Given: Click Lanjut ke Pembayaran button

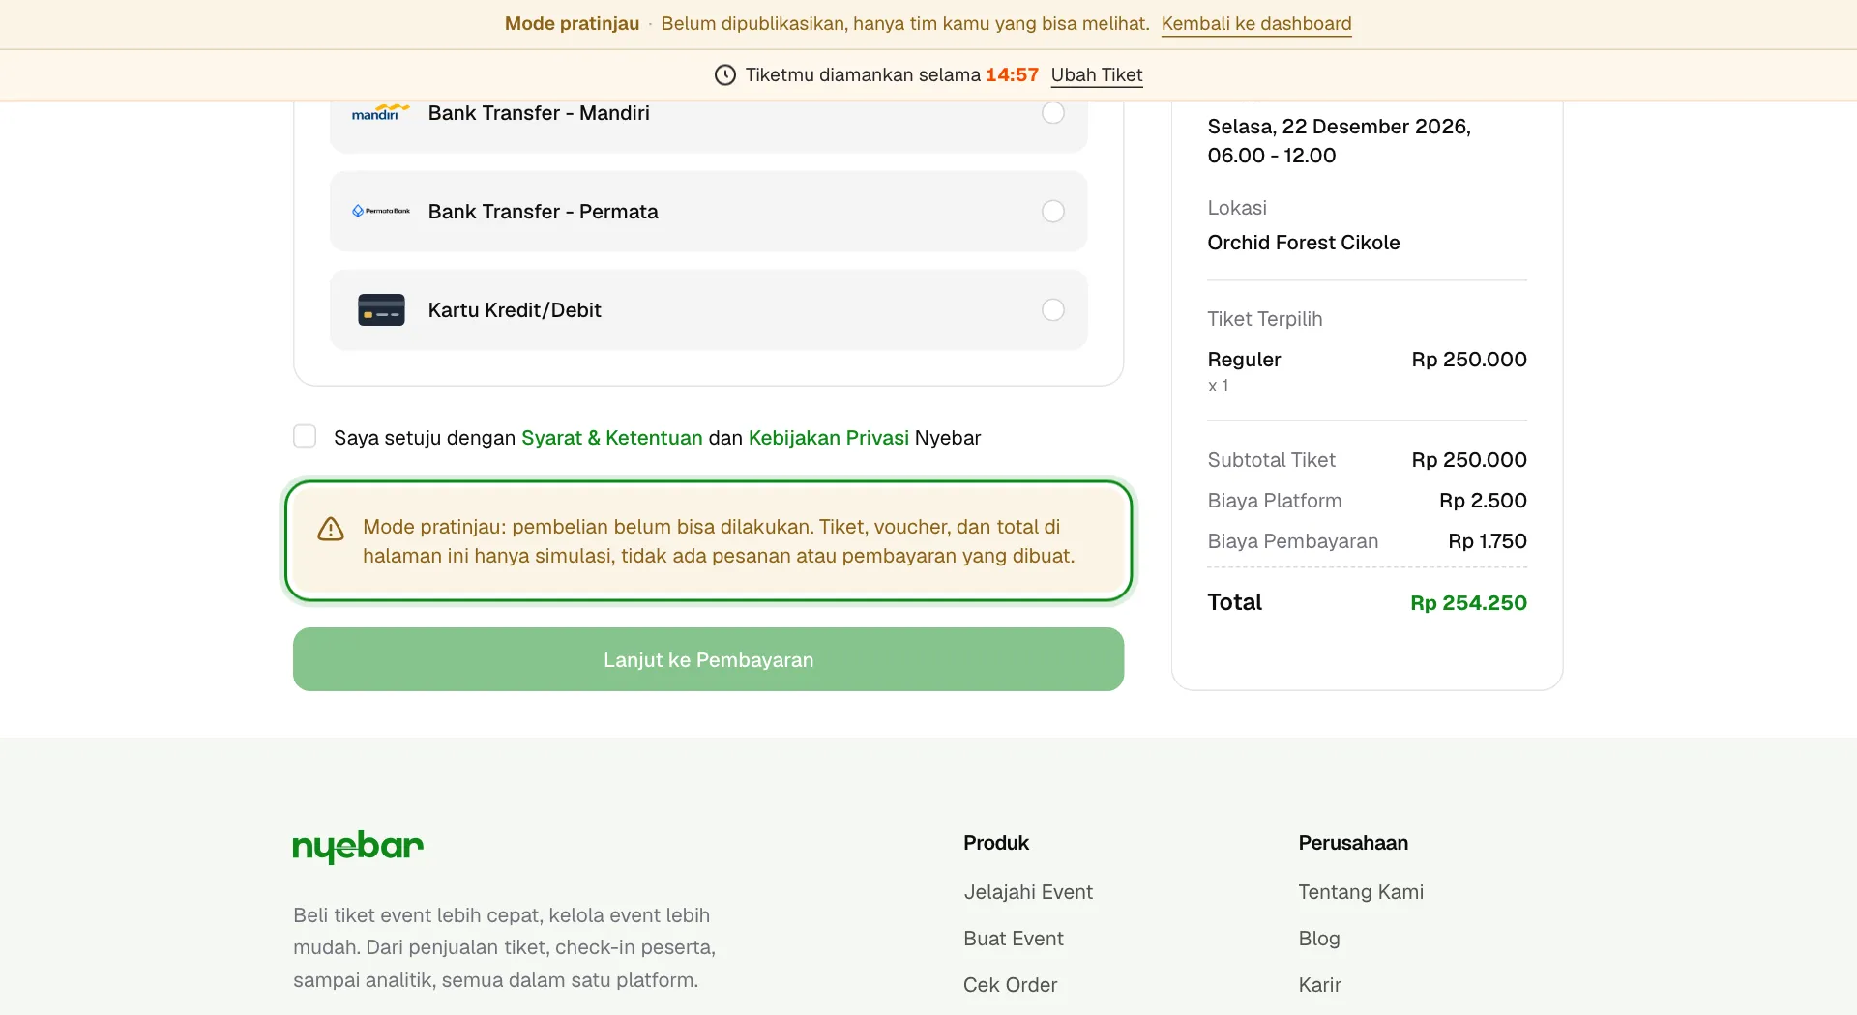Looking at the screenshot, I should pyautogui.click(x=708, y=659).
